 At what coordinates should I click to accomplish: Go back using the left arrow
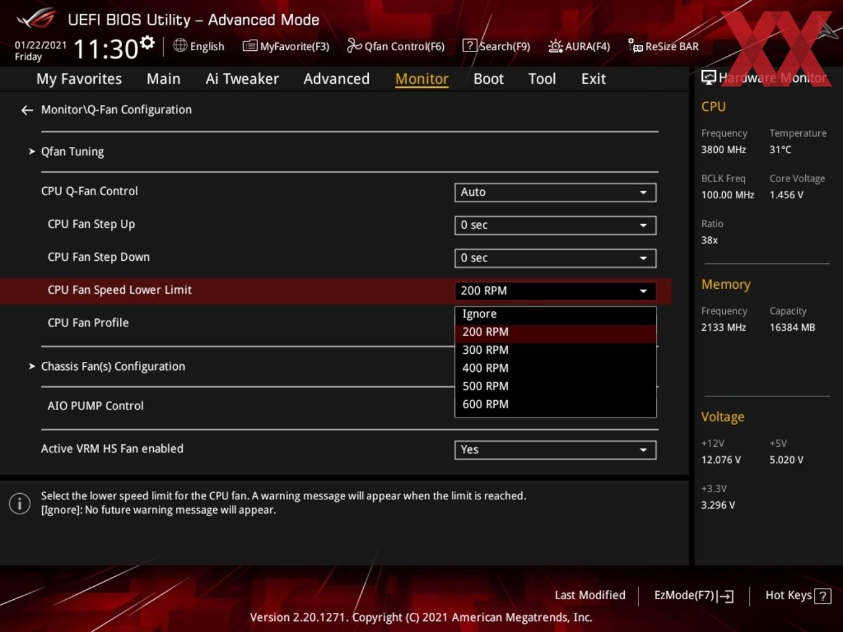click(x=27, y=110)
